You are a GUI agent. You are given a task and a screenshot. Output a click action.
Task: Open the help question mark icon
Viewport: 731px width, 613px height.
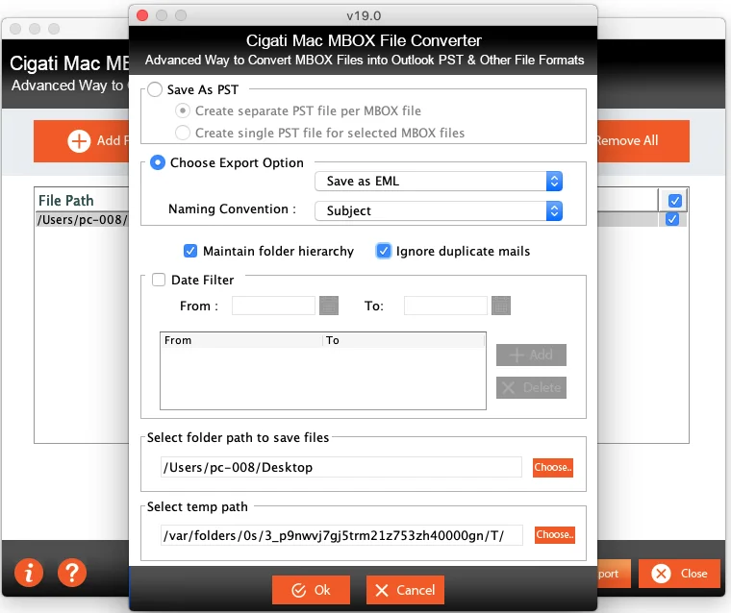tap(72, 573)
